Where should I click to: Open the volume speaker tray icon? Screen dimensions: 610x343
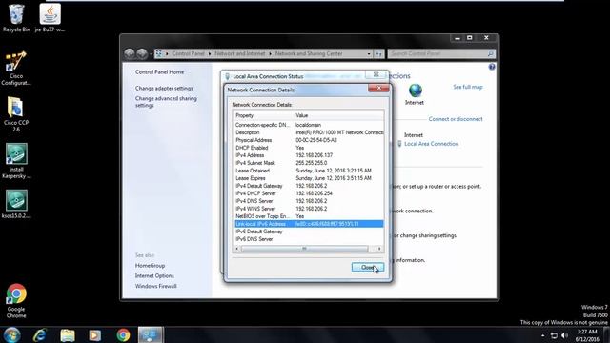point(565,335)
